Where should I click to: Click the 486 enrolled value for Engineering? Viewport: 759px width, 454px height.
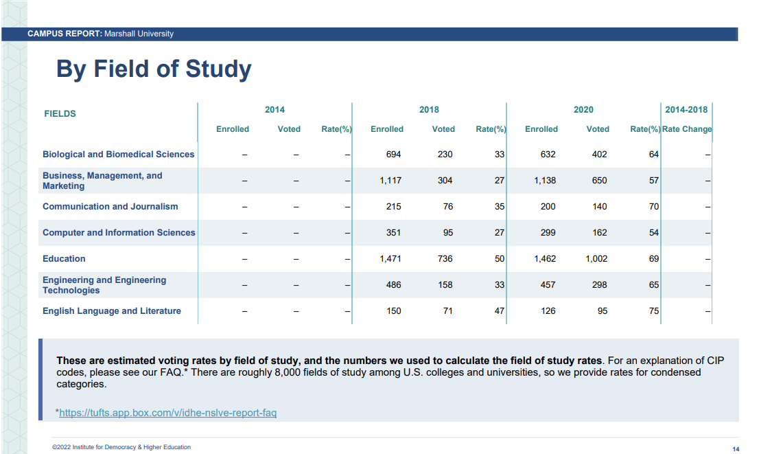(393, 286)
